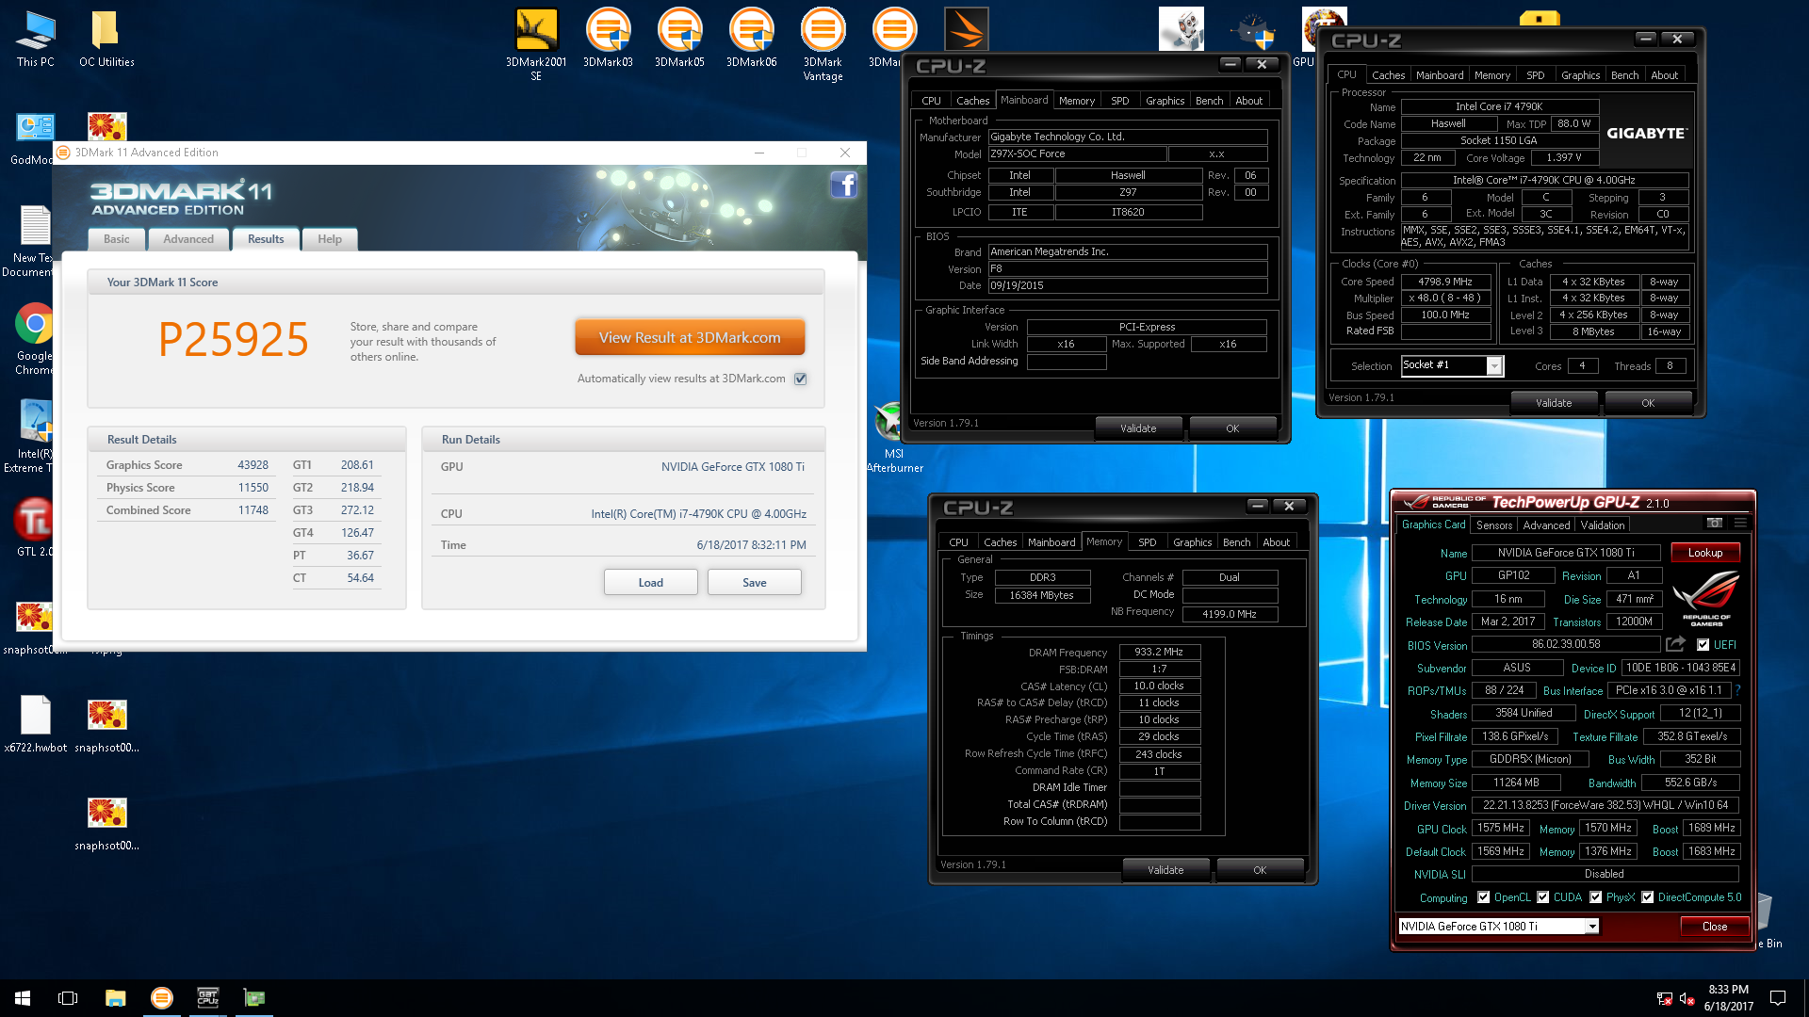Click the Save button in Run Details
1809x1017 pixels.
754,582
